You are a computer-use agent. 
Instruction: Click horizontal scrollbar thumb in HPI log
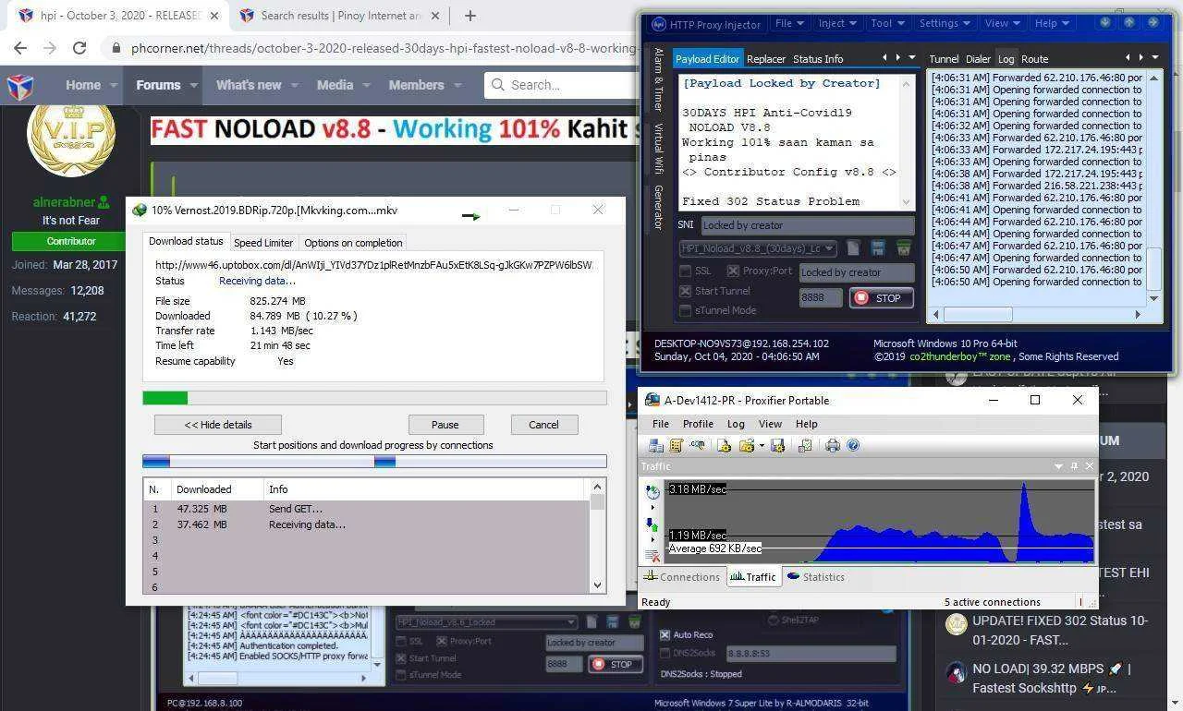coord(978,314)
